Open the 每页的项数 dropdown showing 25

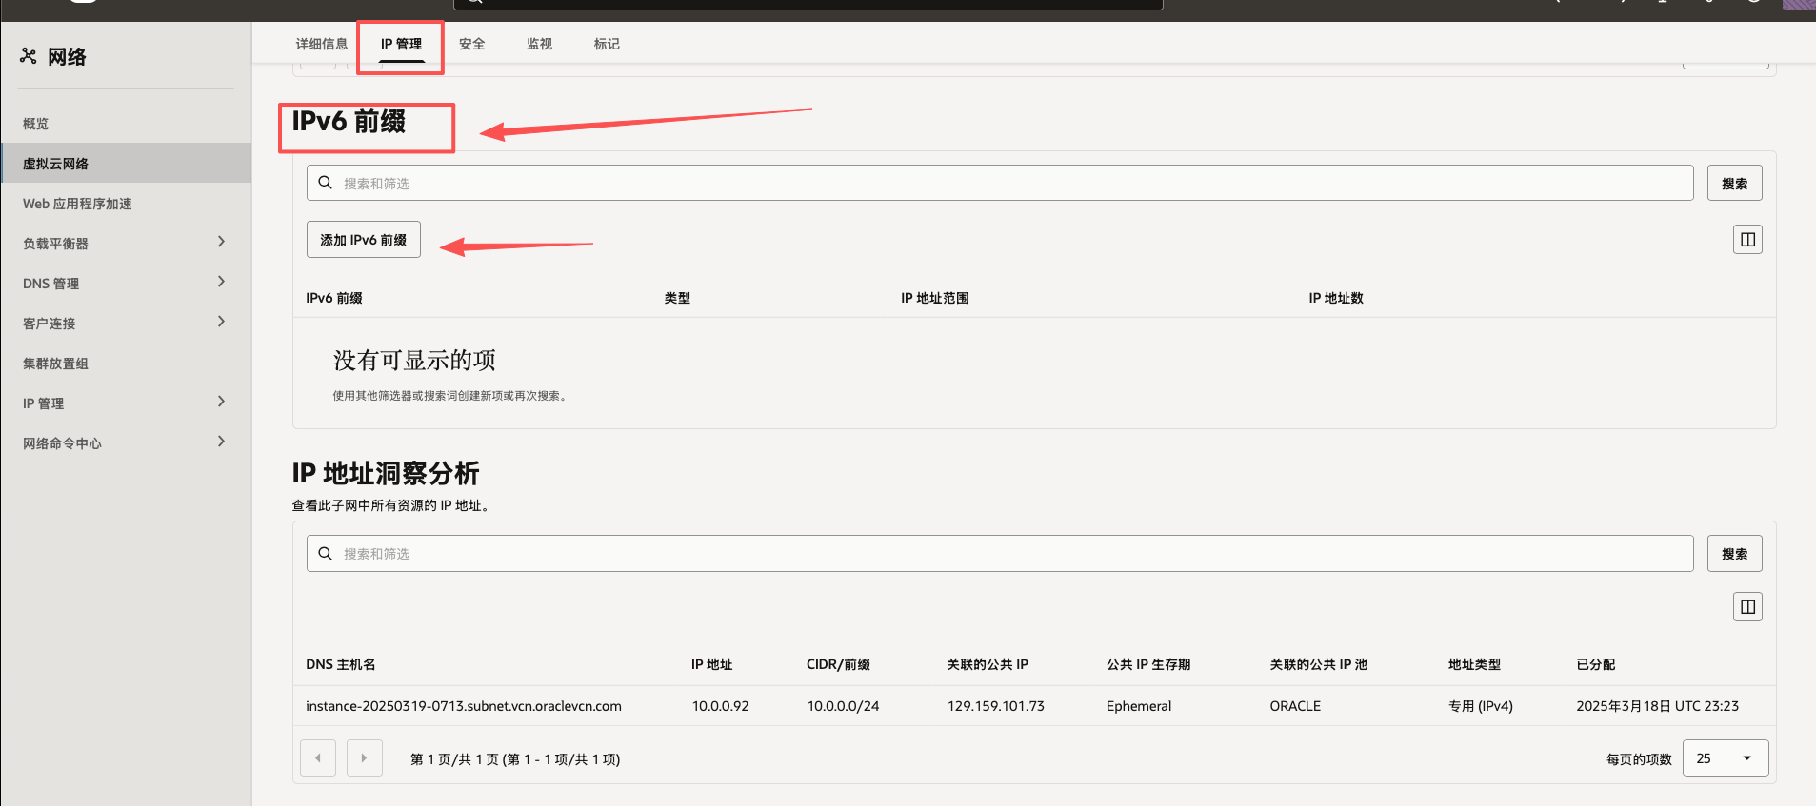1725,758
